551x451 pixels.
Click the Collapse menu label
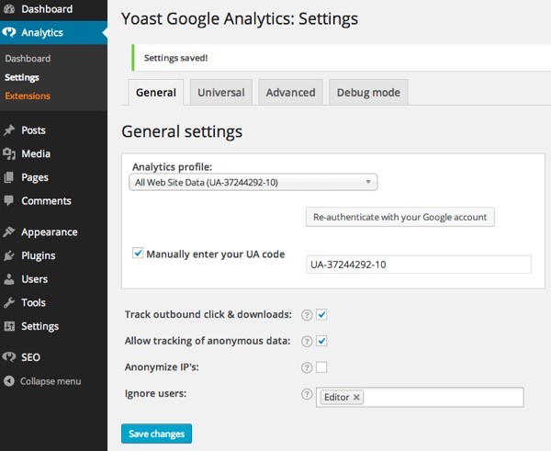(51, 381)
